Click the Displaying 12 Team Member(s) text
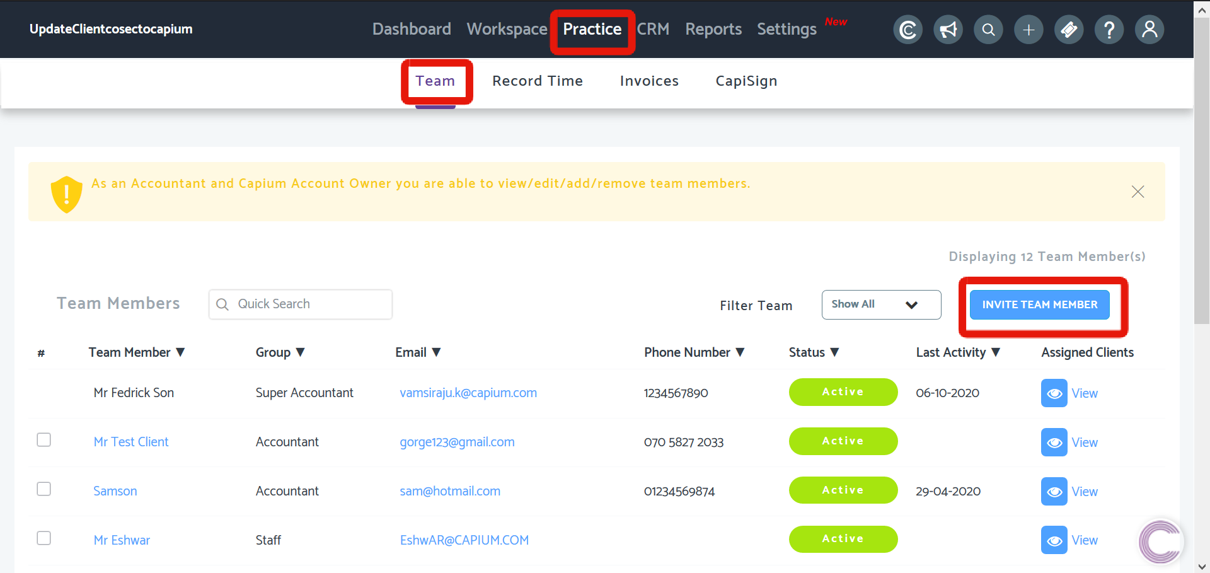The height and width of the screenshot is (573, 1210). pyautogui.click(x=1047, y=257)
